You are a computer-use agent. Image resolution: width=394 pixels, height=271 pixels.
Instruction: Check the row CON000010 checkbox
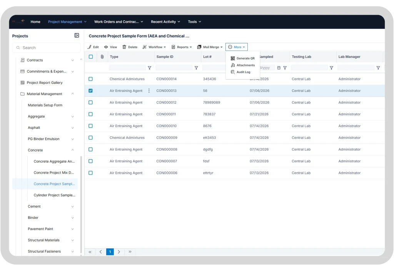click(90, 126)
